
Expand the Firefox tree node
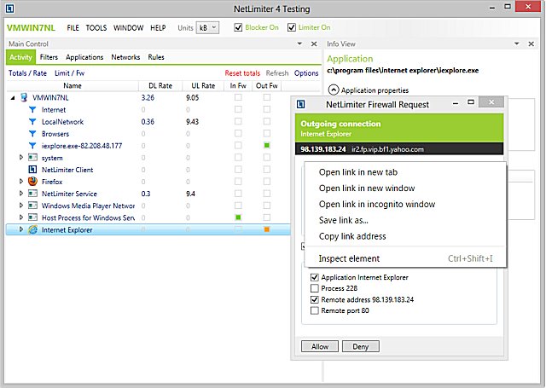(x=21, y=182)
